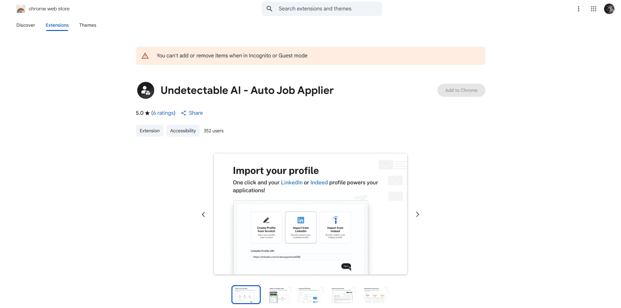Click the Share link text

(196, 113)
